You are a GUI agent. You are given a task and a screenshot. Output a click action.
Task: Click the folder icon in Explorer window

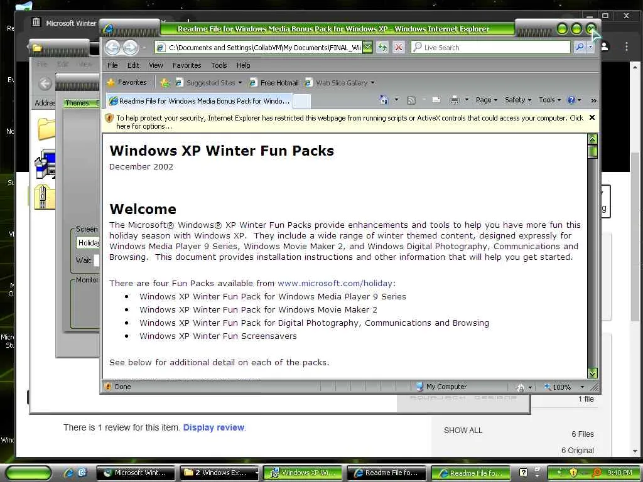click(46, 129)
